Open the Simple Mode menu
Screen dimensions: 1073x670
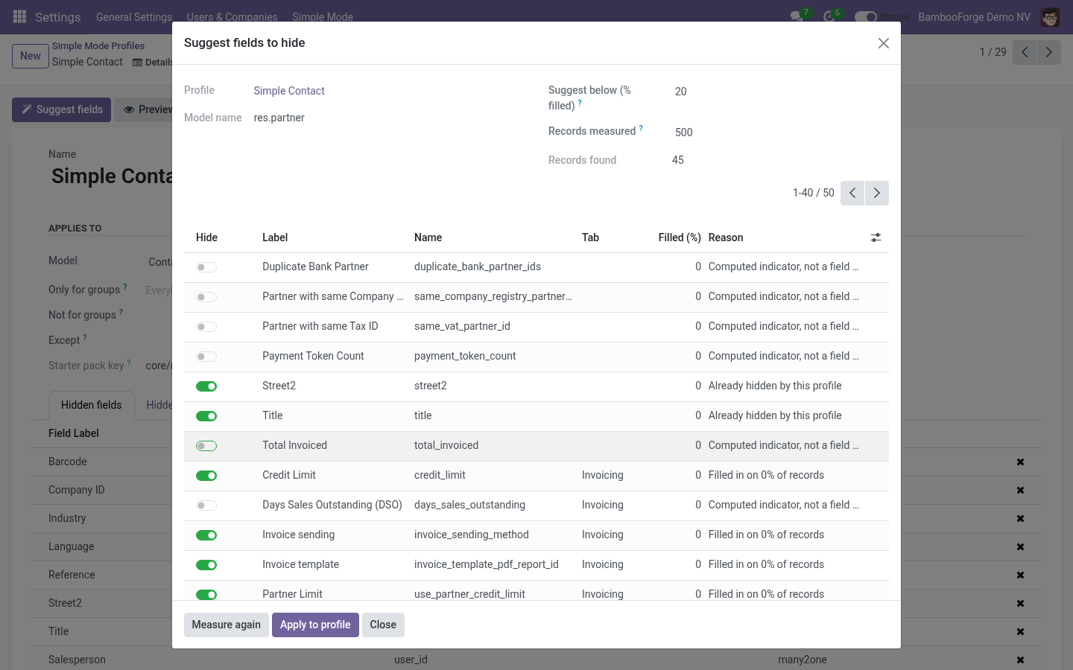[x=323, y=16]
